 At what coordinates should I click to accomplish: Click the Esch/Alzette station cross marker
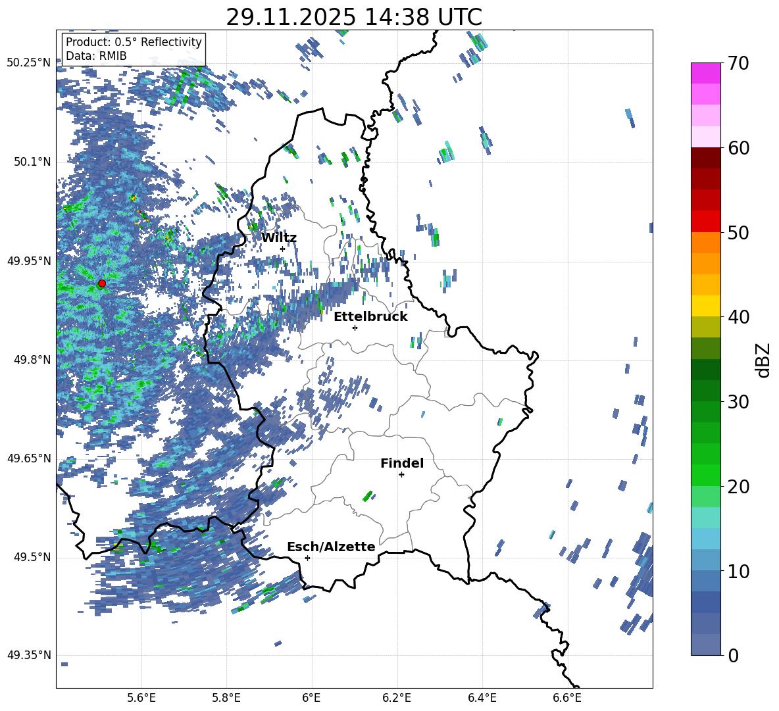(307, 558)
